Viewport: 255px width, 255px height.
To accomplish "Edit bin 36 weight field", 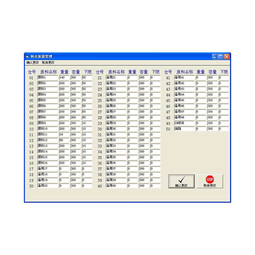I will pyautogui.click(x=133, y=163).
